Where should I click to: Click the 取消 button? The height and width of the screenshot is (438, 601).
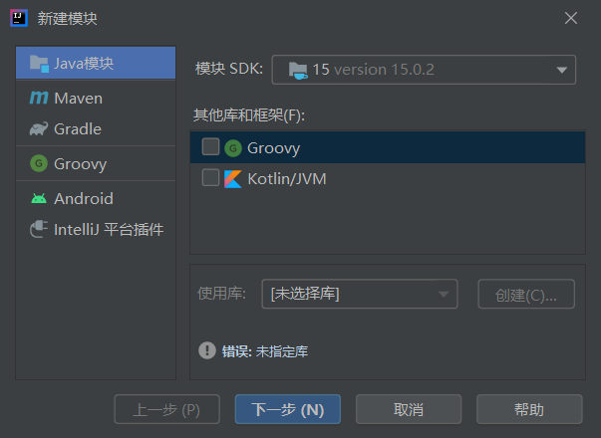408,409
